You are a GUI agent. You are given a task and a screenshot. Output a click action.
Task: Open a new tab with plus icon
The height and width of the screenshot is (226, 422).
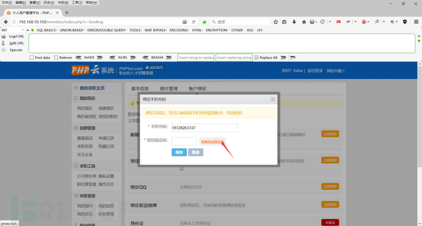coord(67,13)
